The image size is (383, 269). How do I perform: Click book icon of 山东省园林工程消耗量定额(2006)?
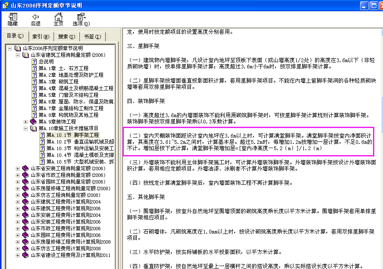25,182
